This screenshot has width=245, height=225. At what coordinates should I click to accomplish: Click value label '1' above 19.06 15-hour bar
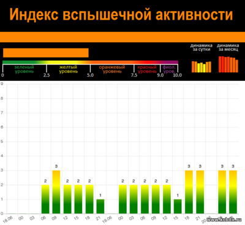178,196
